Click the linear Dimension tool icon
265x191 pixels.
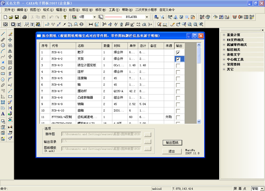[x=91, y=24]
